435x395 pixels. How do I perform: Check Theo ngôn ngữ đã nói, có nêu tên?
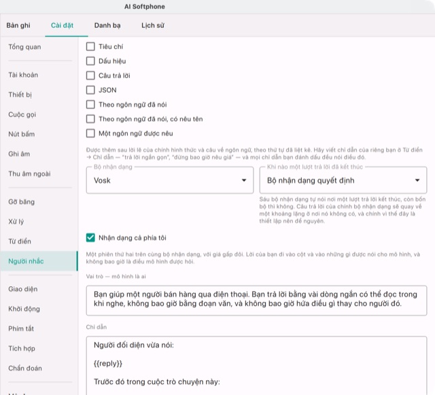(x=90, y=119)
